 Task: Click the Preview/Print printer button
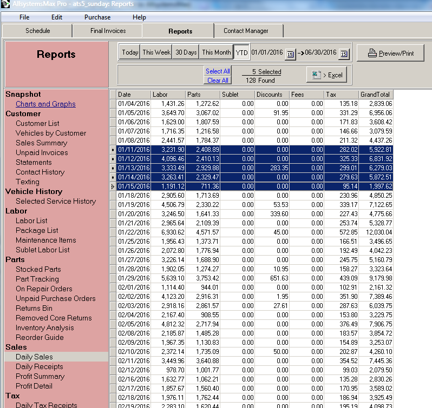pos(390,53)
